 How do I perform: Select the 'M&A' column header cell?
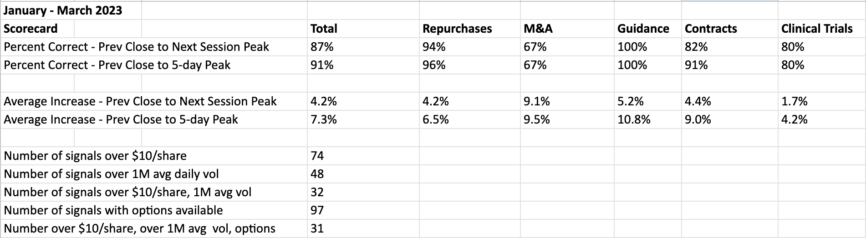[x=538, y=29]
